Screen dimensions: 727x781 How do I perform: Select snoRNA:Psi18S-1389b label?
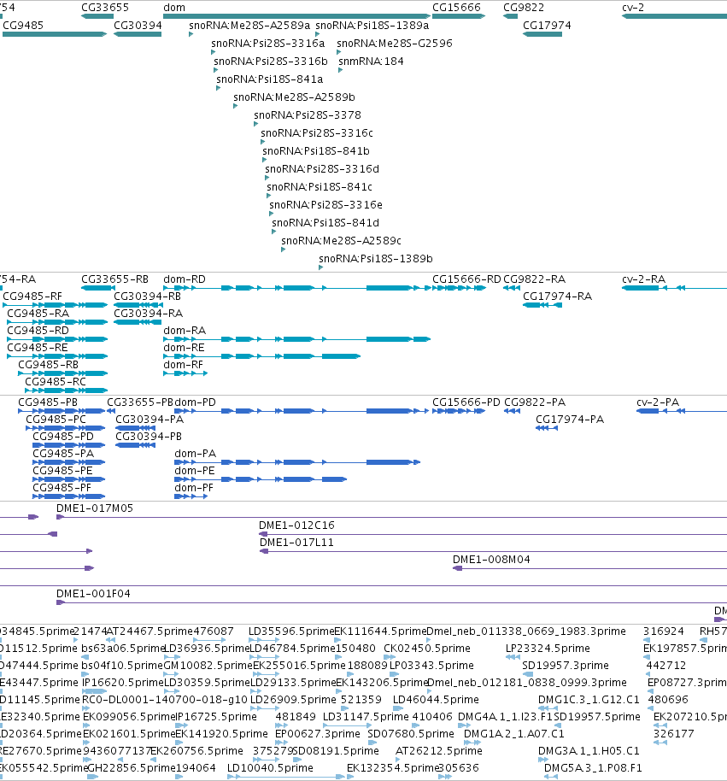point(375,259)
